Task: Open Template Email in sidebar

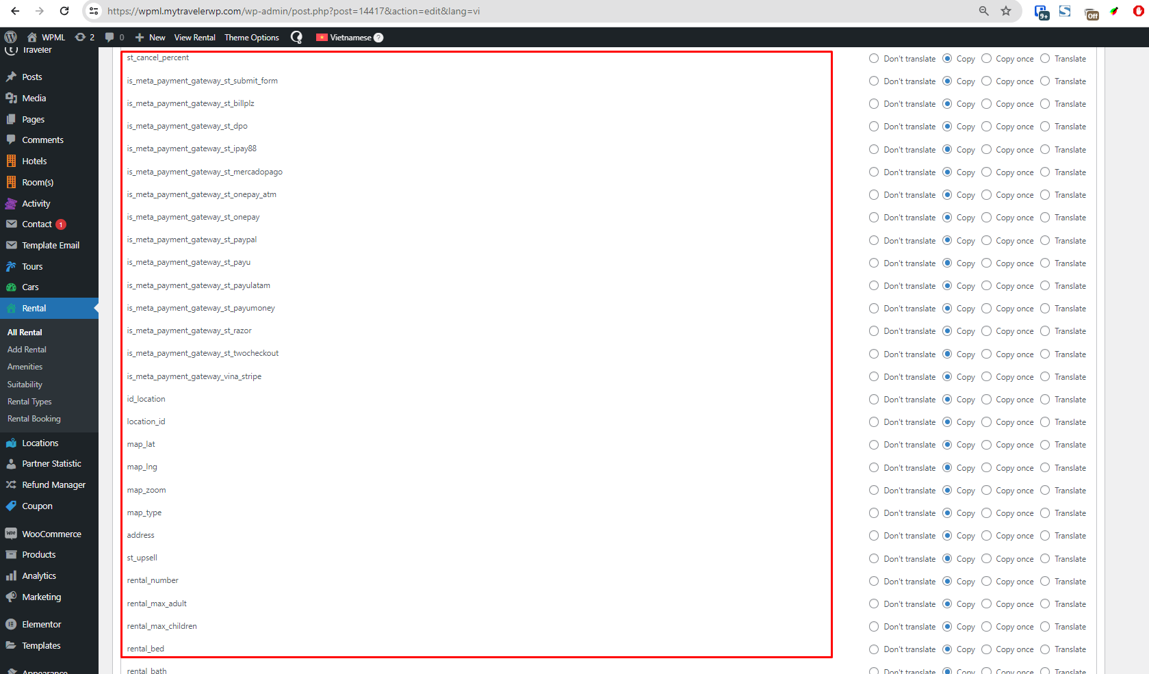Action: [x=51, y=246]
